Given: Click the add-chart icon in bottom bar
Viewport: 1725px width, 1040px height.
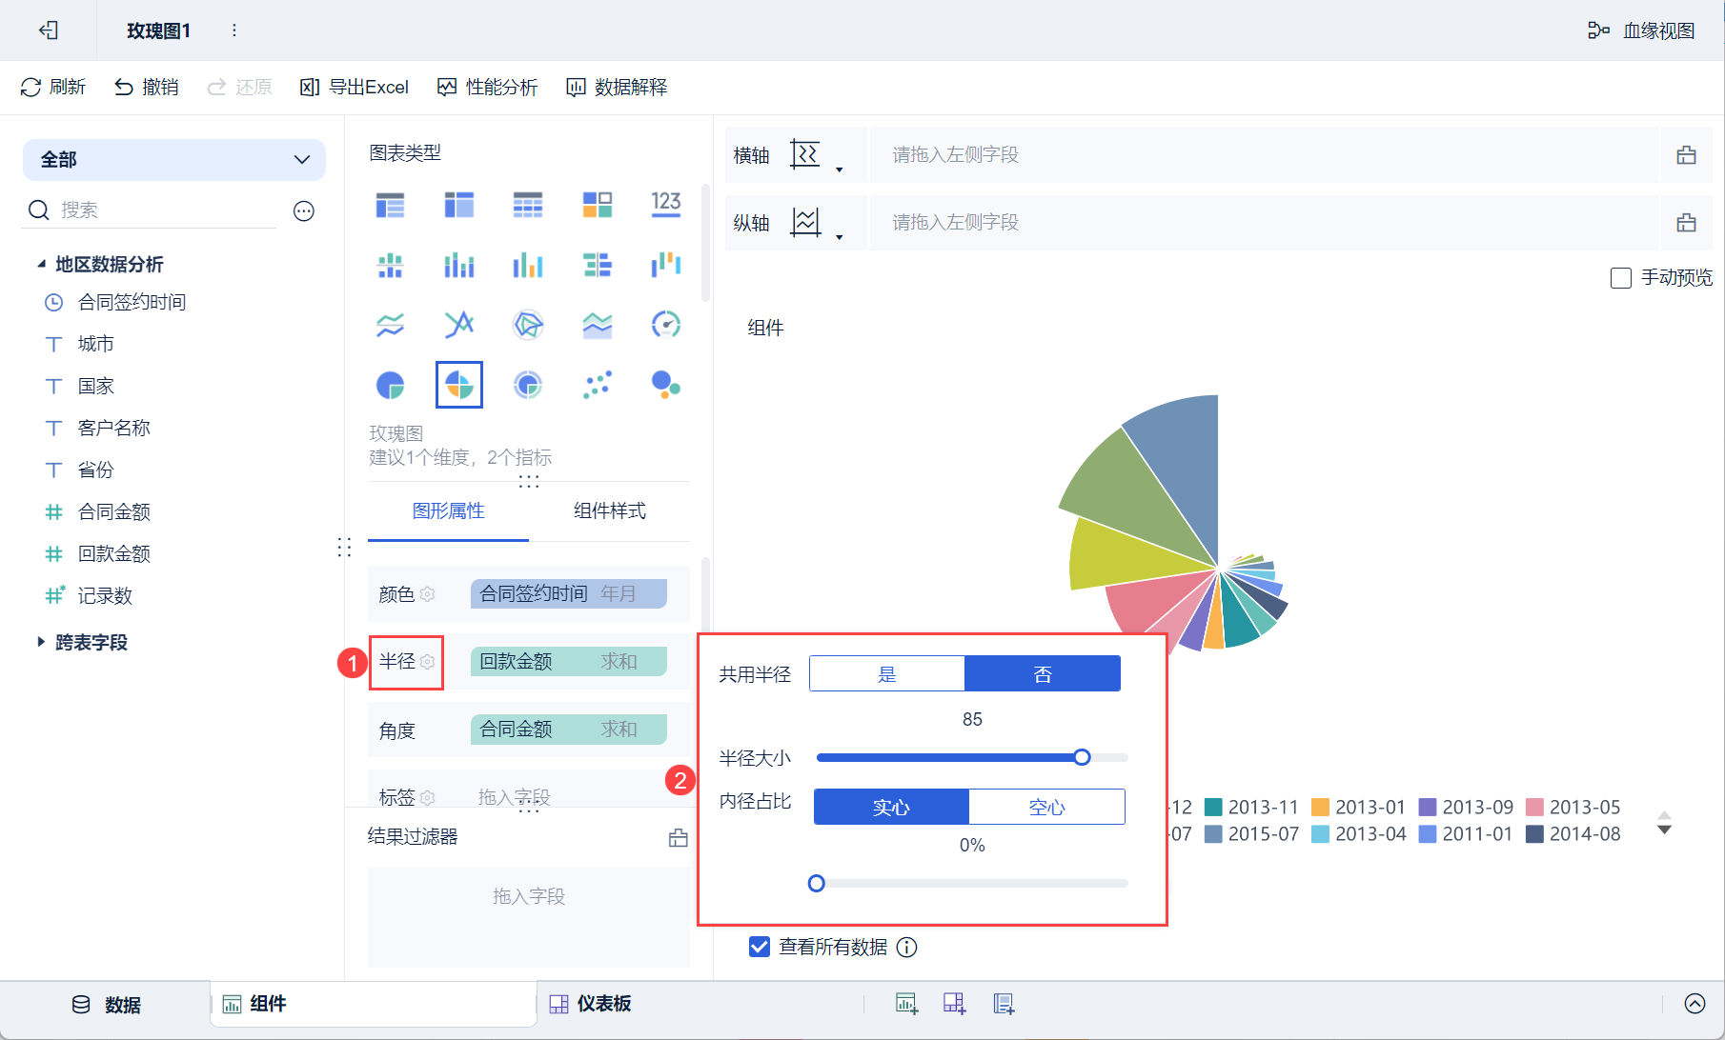Looking at the screenshot, I should (905, 1004).
